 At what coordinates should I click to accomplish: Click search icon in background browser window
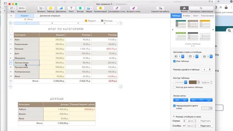pyautogui.click(x=229, y=31)
